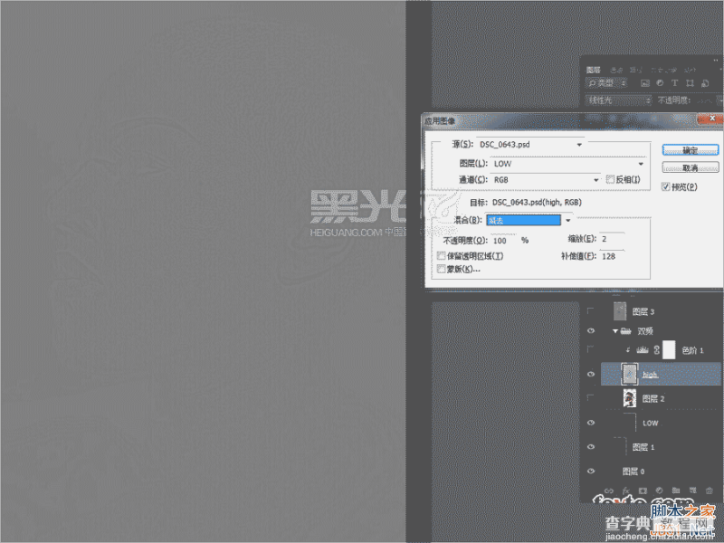
Task: Click the 取消 cancel button
Action: pyautogui.click(x=691, y=167)
